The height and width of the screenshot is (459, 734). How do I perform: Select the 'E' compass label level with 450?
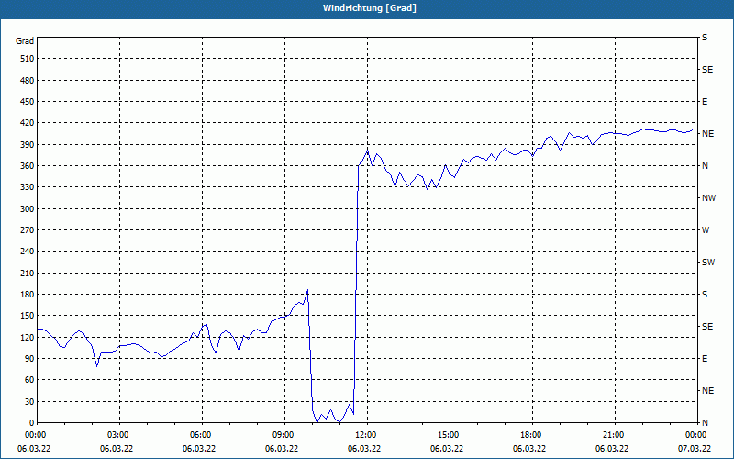pos(705,102)
